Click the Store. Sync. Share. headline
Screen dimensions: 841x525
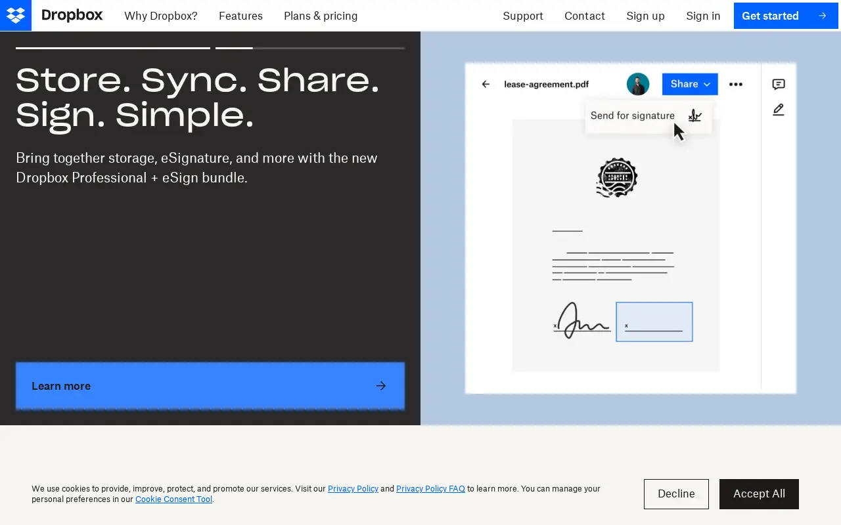(x=198, y=98)
